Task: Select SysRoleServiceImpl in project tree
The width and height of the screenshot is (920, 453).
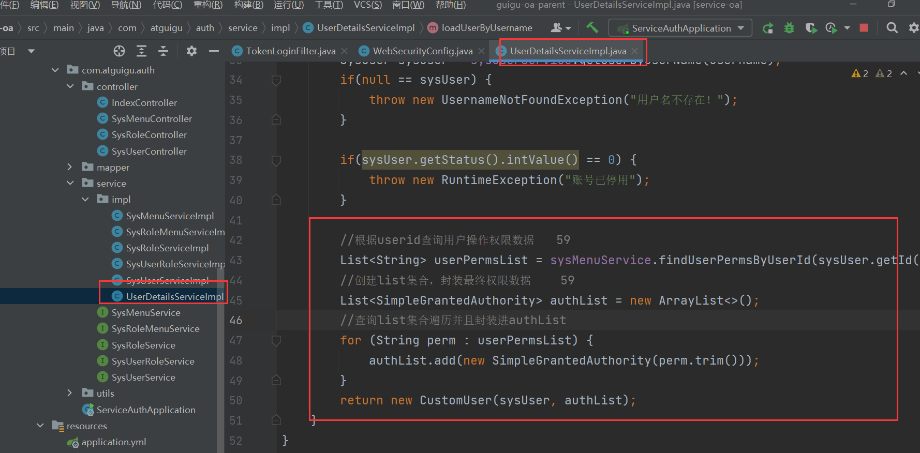Action: [167, 248]
